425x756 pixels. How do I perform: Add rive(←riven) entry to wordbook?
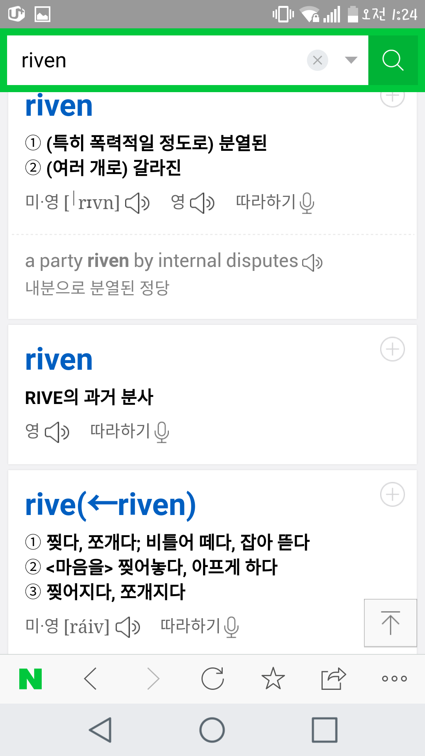click(392, 495)
